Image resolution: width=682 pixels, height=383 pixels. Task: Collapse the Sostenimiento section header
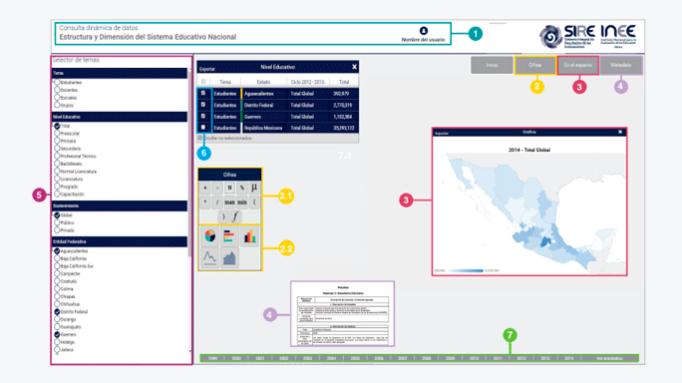point(120,205)
